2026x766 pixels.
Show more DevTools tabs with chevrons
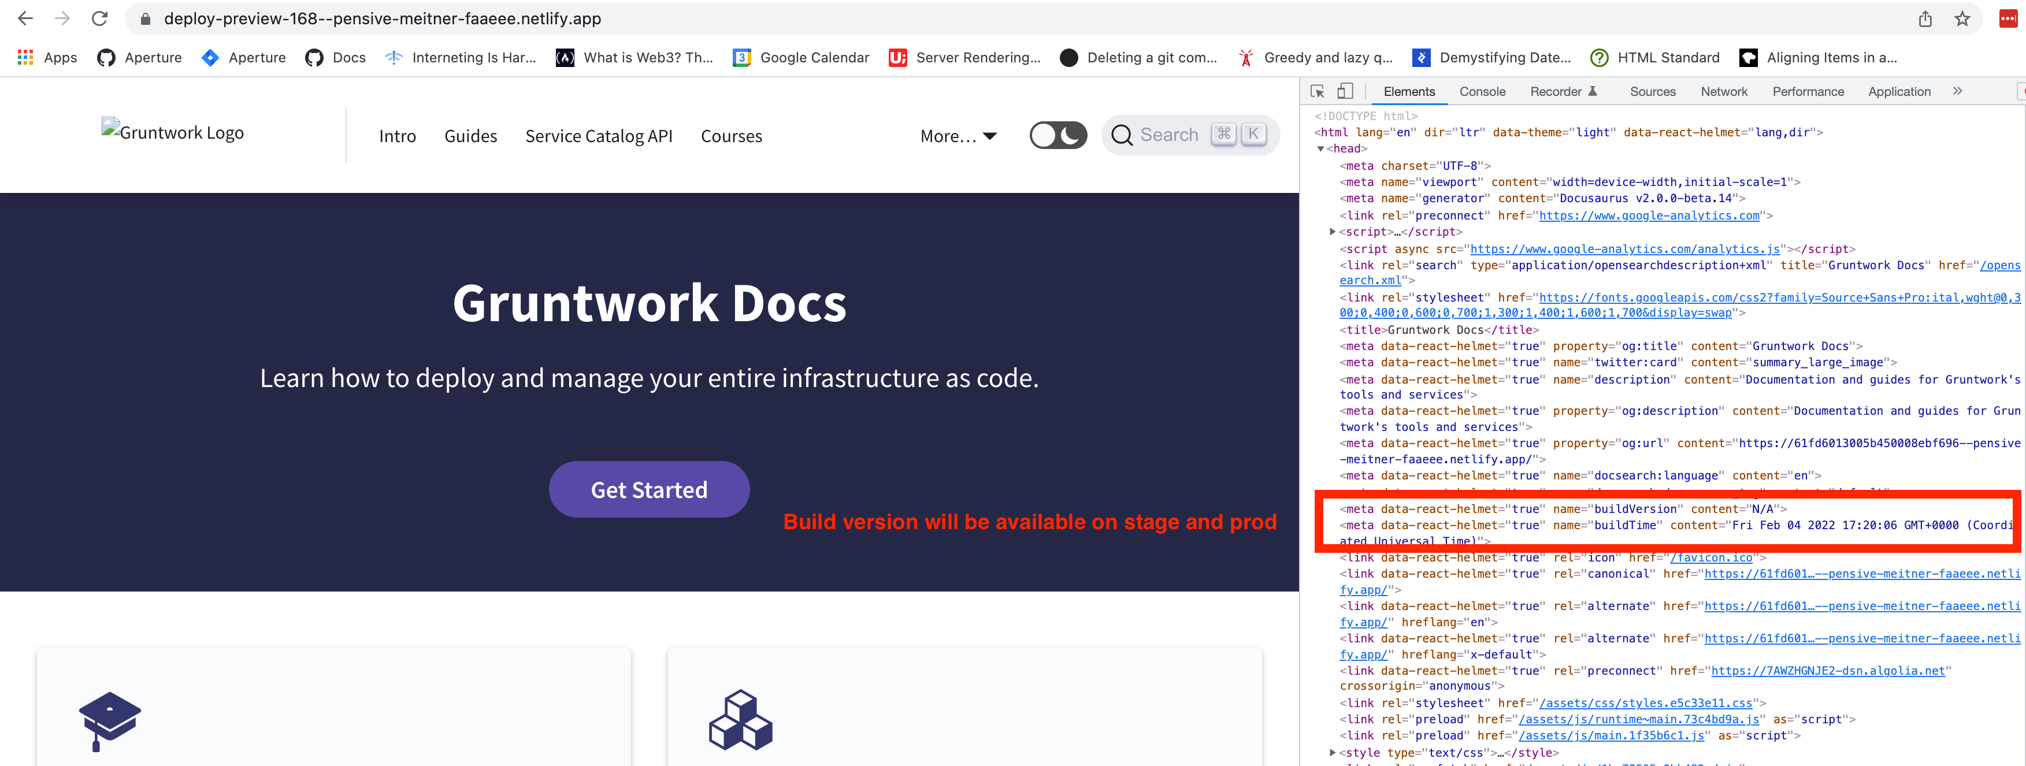tap(1957, 91)
